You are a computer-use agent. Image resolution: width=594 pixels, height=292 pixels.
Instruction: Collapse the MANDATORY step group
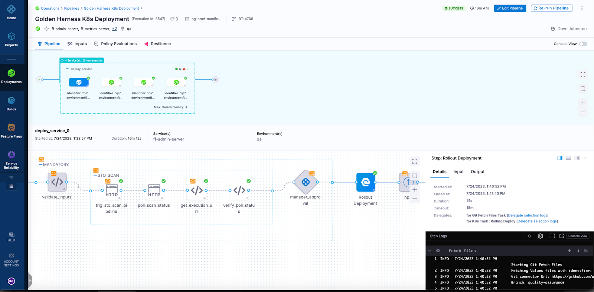point(40,165)
